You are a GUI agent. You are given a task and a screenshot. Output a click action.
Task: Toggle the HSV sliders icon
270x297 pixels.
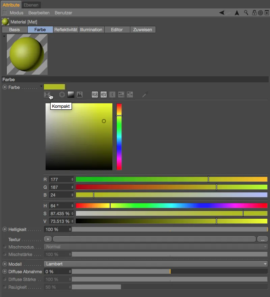pyautogui.click(x=104, y=94)
